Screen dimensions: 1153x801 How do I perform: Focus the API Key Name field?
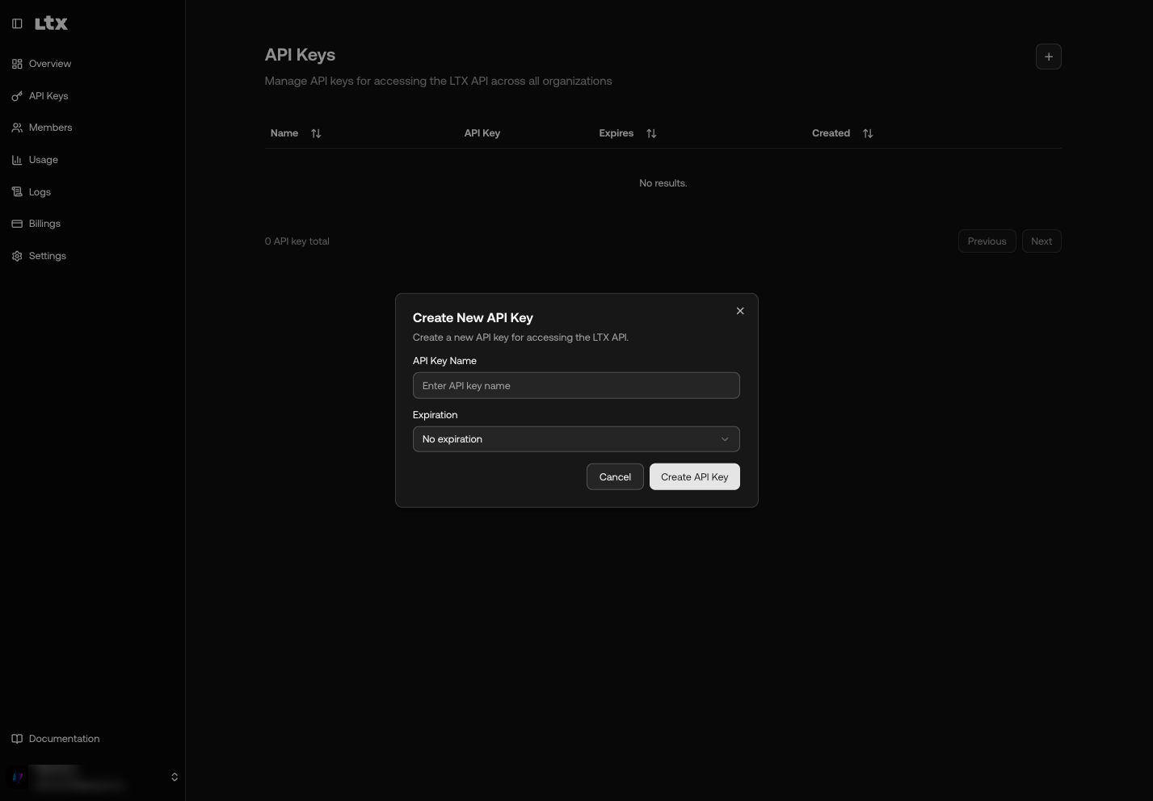(575, 386)
